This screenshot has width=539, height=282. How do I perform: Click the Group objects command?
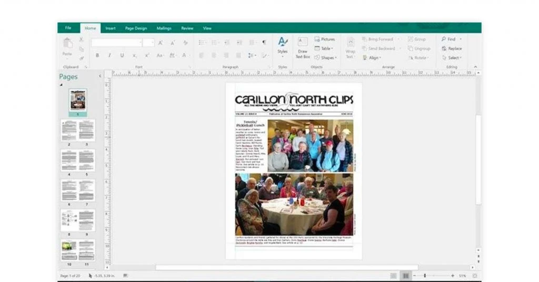(417, 39)
